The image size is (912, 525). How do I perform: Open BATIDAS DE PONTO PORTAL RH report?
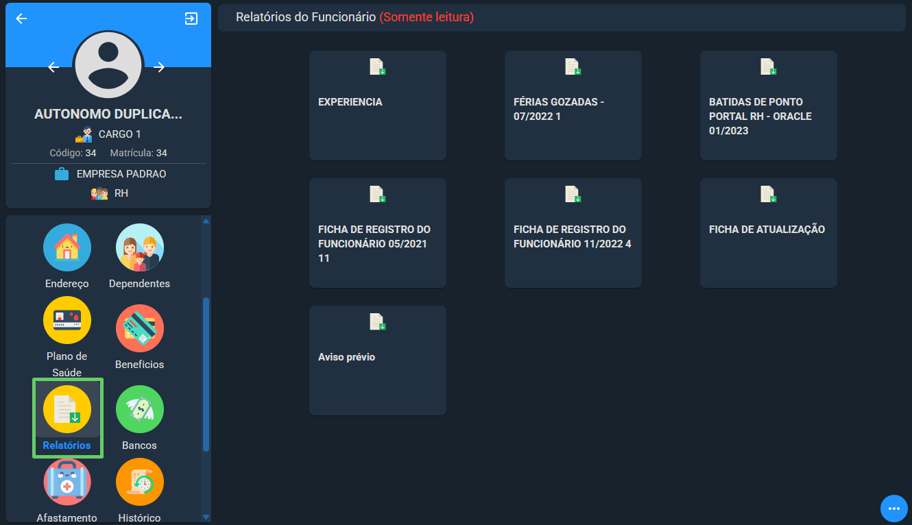(760, 117)
